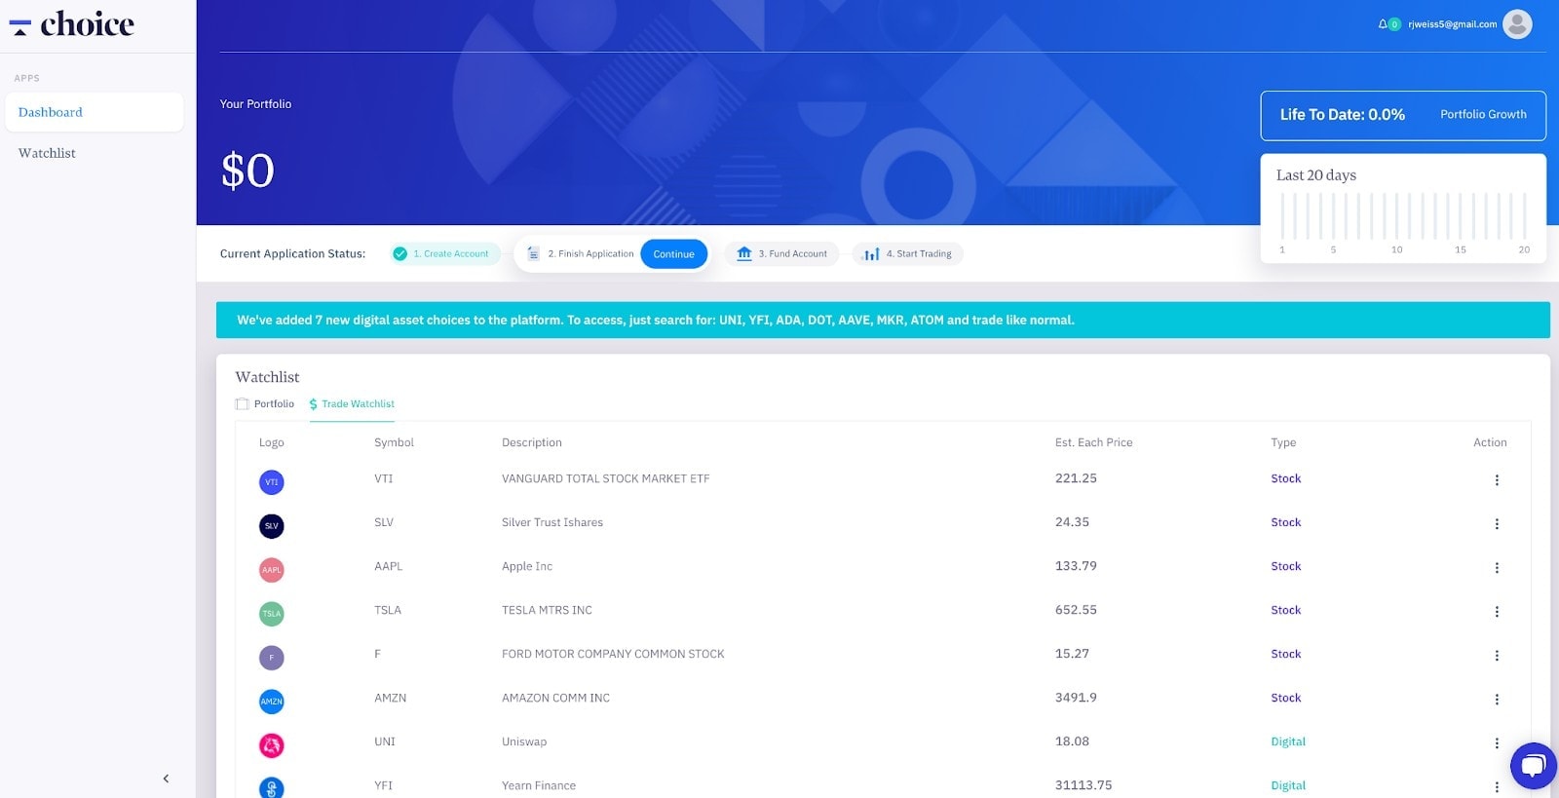Click the Apple Inc description
Viewport: 1559px width, 798px height.
tap(527, 566)
